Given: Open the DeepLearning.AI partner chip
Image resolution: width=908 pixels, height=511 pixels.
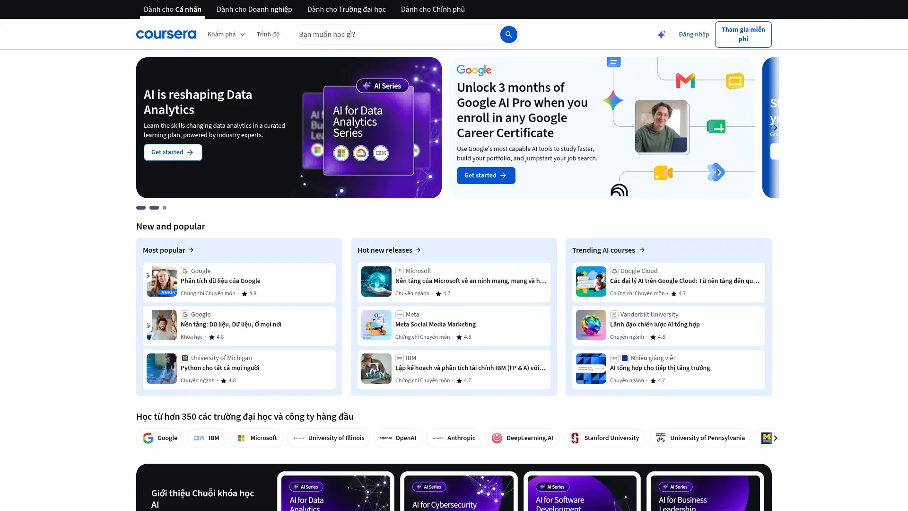Looking at the screenshot, I should point(522,438).
